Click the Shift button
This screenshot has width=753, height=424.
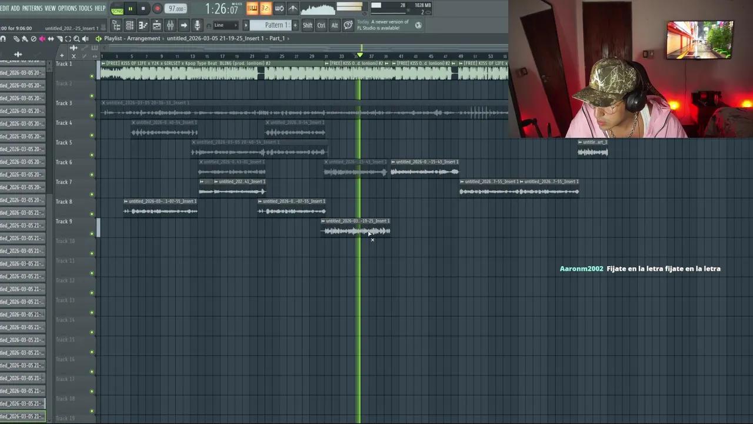click(308, 25)
